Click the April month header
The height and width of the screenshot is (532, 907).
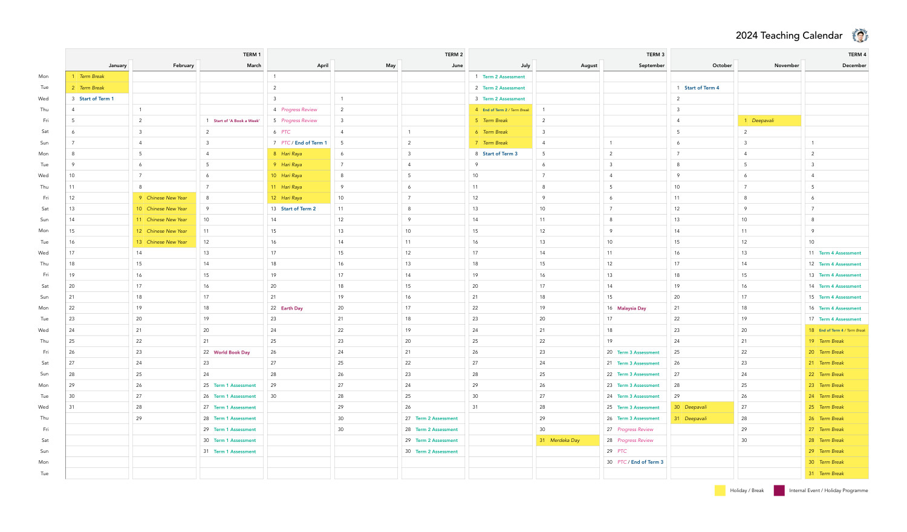323,65
